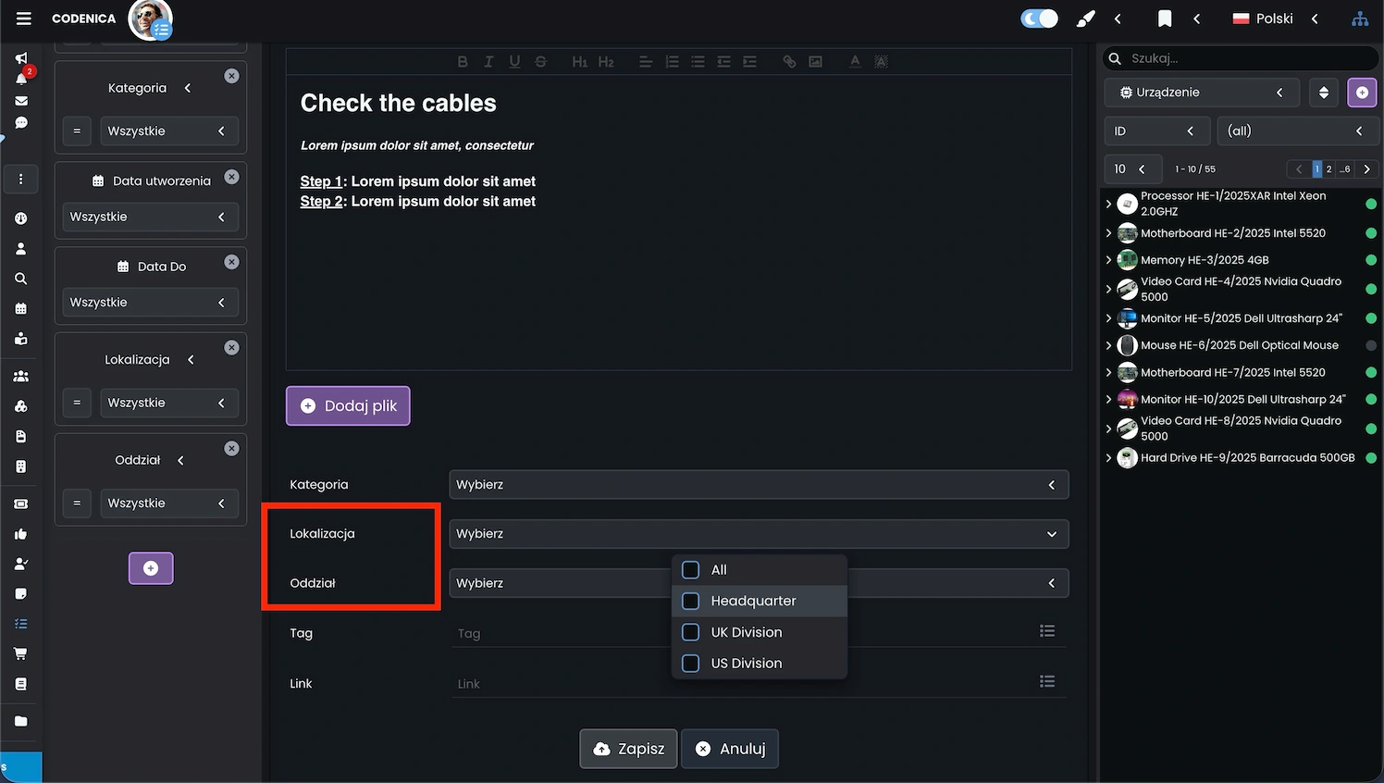Open the shopping cart icon in sidebar
This screenshot has height=783, width=1384.
click(x=21, y=653)
